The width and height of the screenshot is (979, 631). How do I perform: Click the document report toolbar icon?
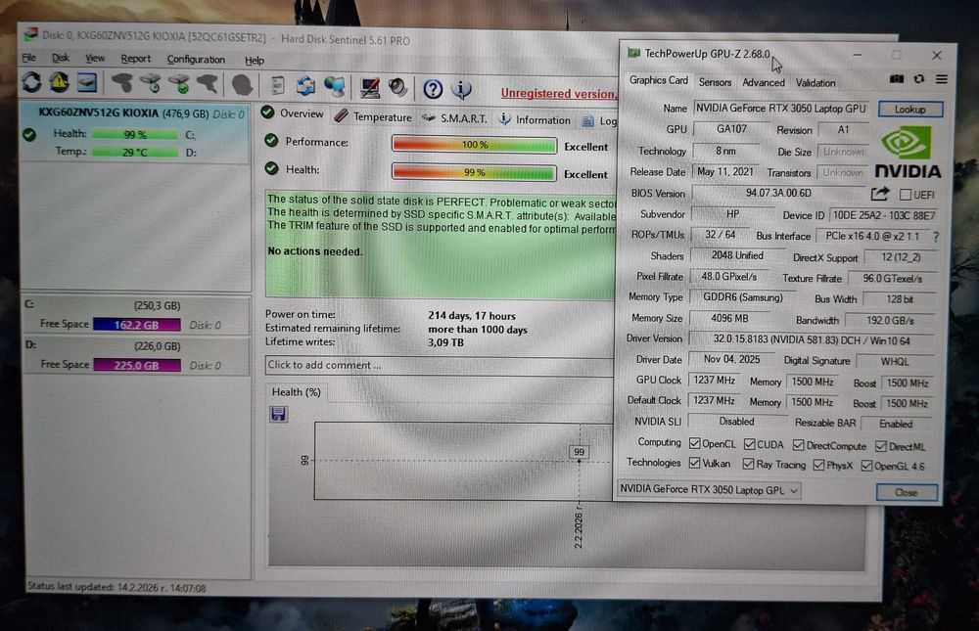(278, 85)
